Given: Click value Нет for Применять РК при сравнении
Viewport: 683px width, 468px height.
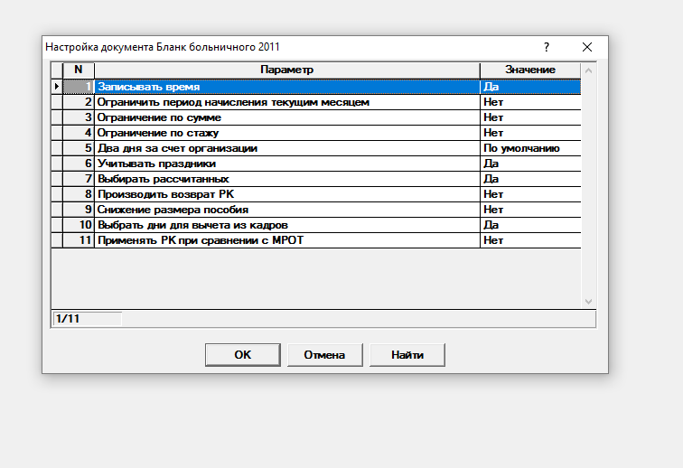Looking at the screenshot, I should pyautogui.click(x=530, y=240).
